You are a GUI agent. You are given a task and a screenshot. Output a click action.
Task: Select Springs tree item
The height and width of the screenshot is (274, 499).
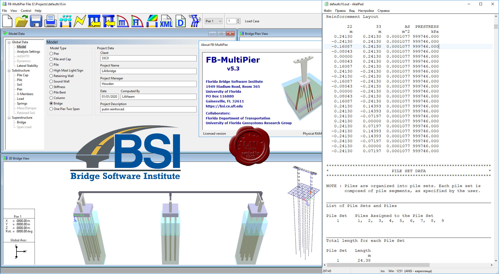coord(22,103)
